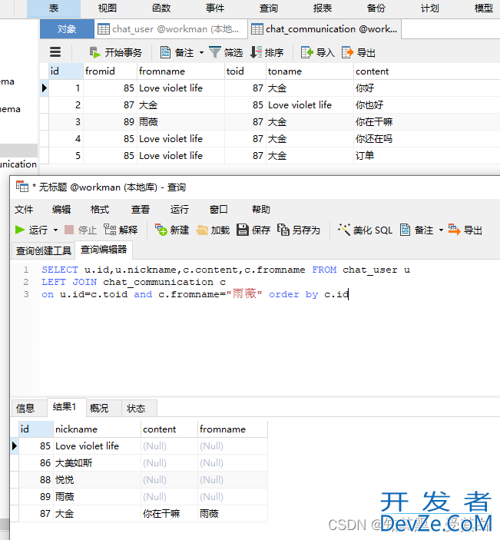Image resolution: width=500 pixels, height=540 pixels.
Task: Click Export (导出) in the query window toolbar
Action: click(x=465, y=230)
